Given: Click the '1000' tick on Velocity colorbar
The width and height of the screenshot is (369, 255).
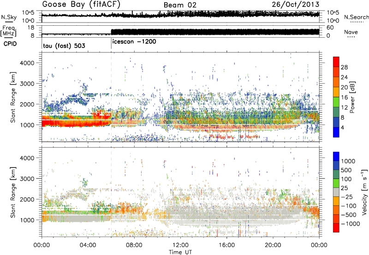Looking at the screenshot, I should coord(348,161).
